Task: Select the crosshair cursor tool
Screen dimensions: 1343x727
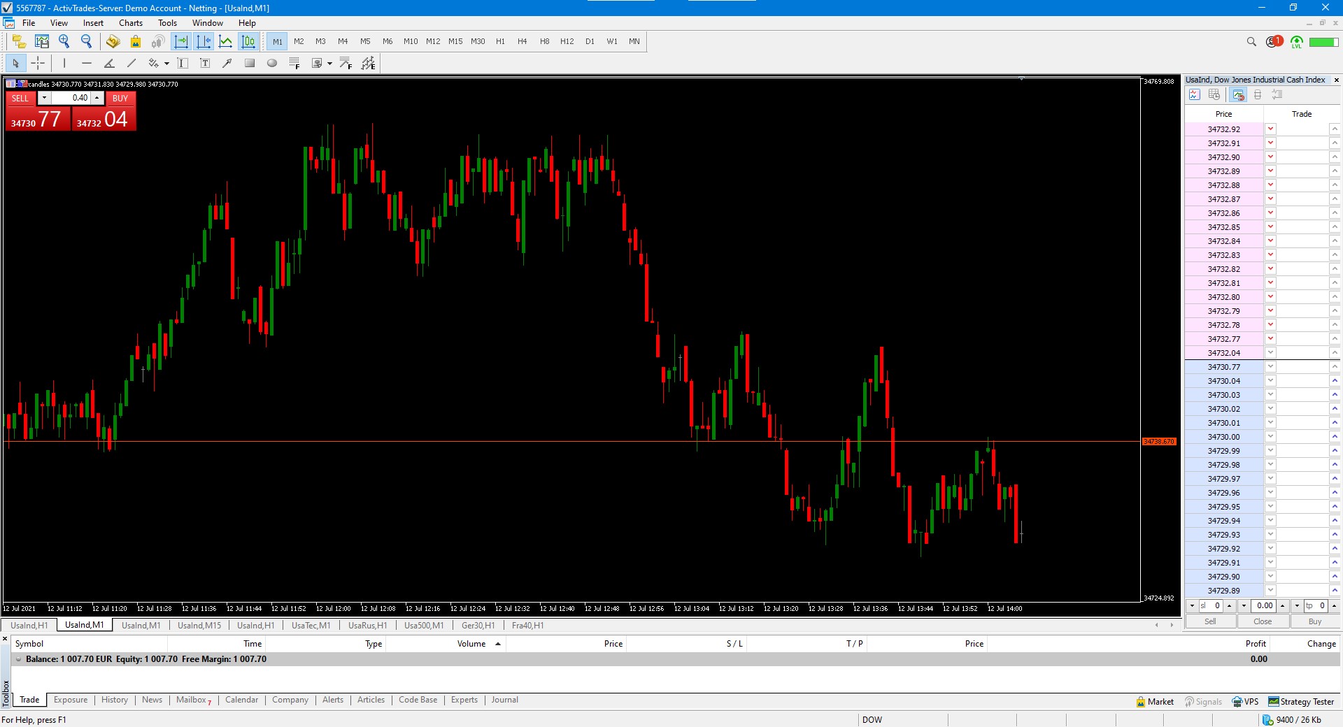Action: tap(38, 63)
